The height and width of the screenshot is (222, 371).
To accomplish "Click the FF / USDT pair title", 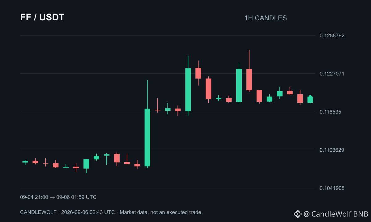I will pos(42,17).
